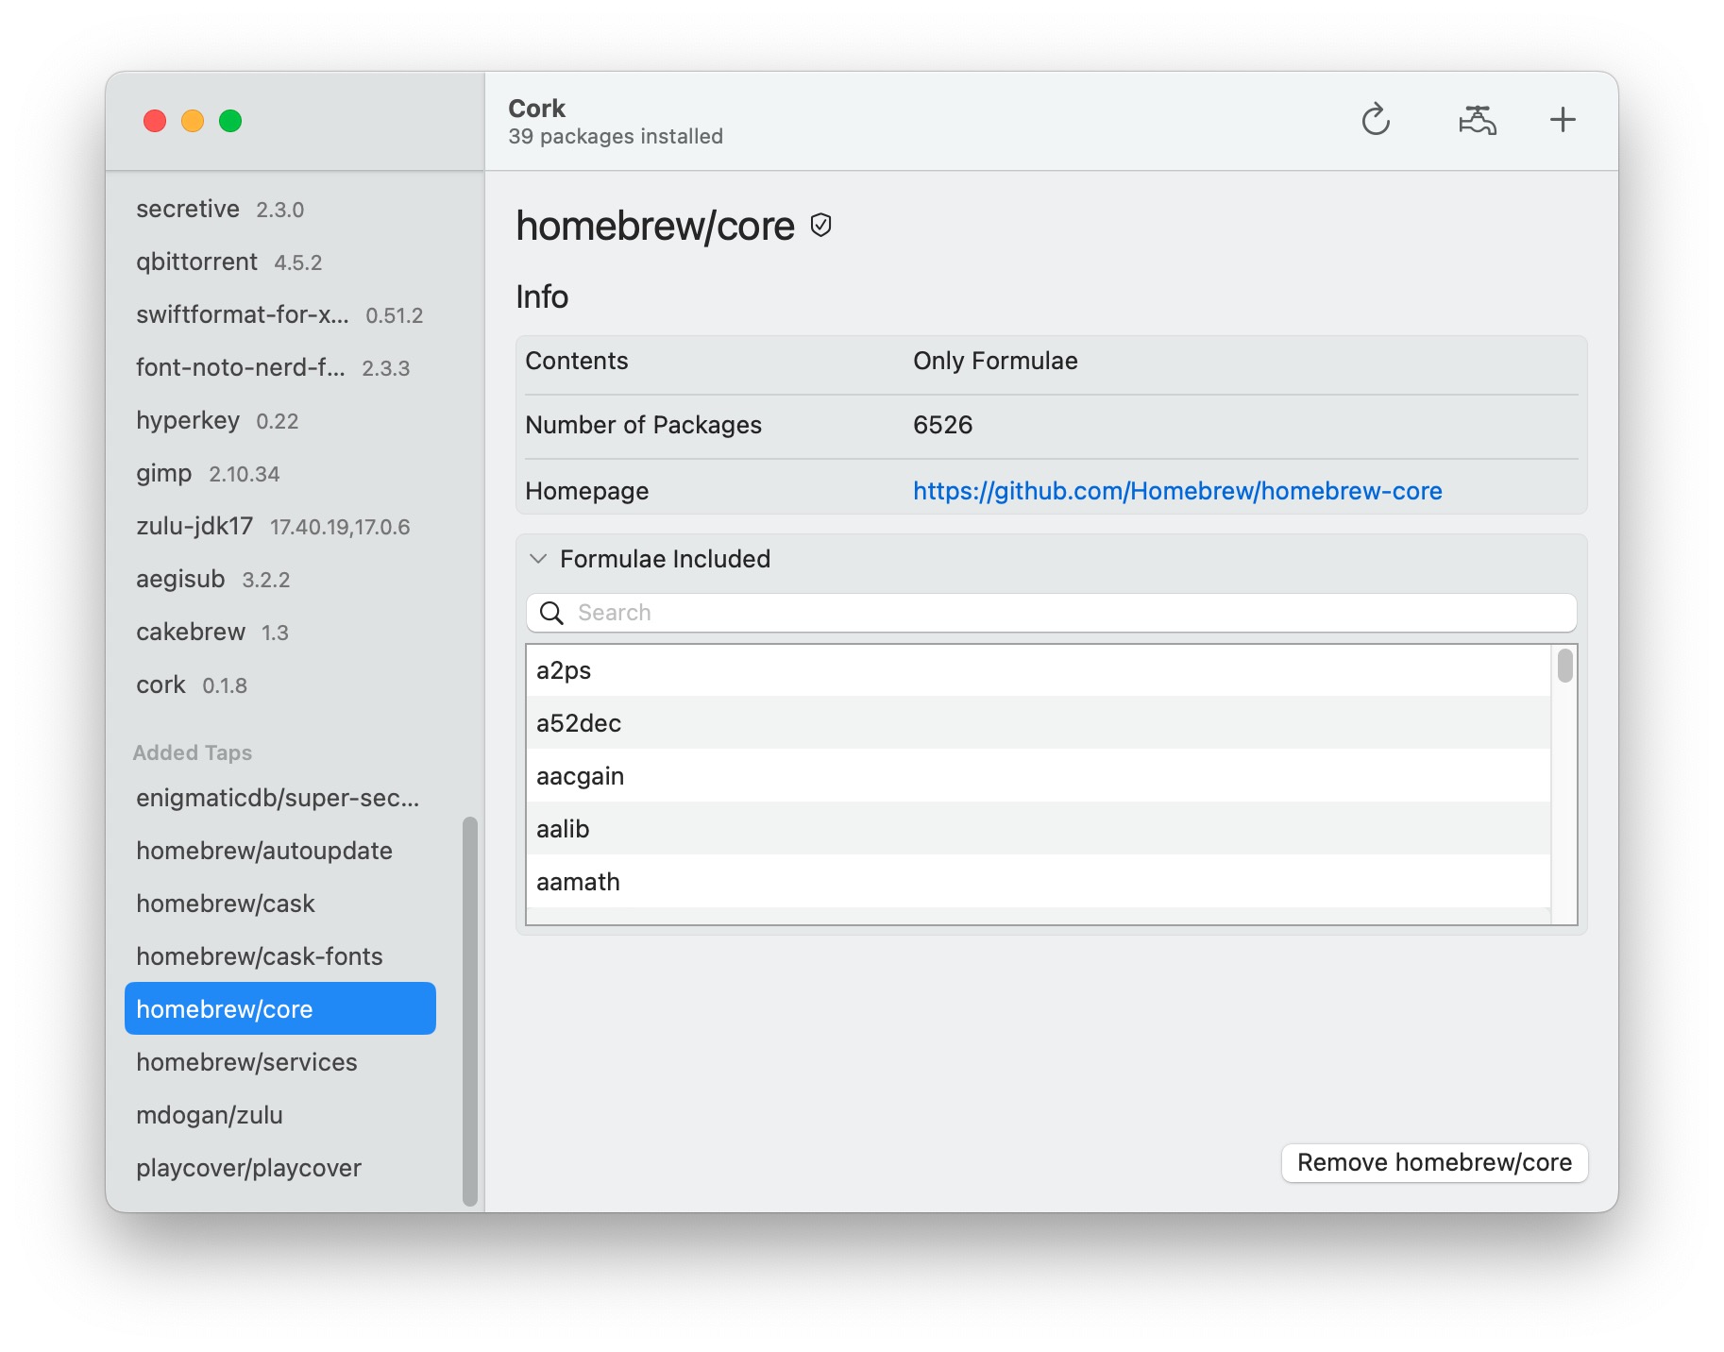Select gimp package in sidebar
Screen dimensions: 1724x1352
point(280,473)
